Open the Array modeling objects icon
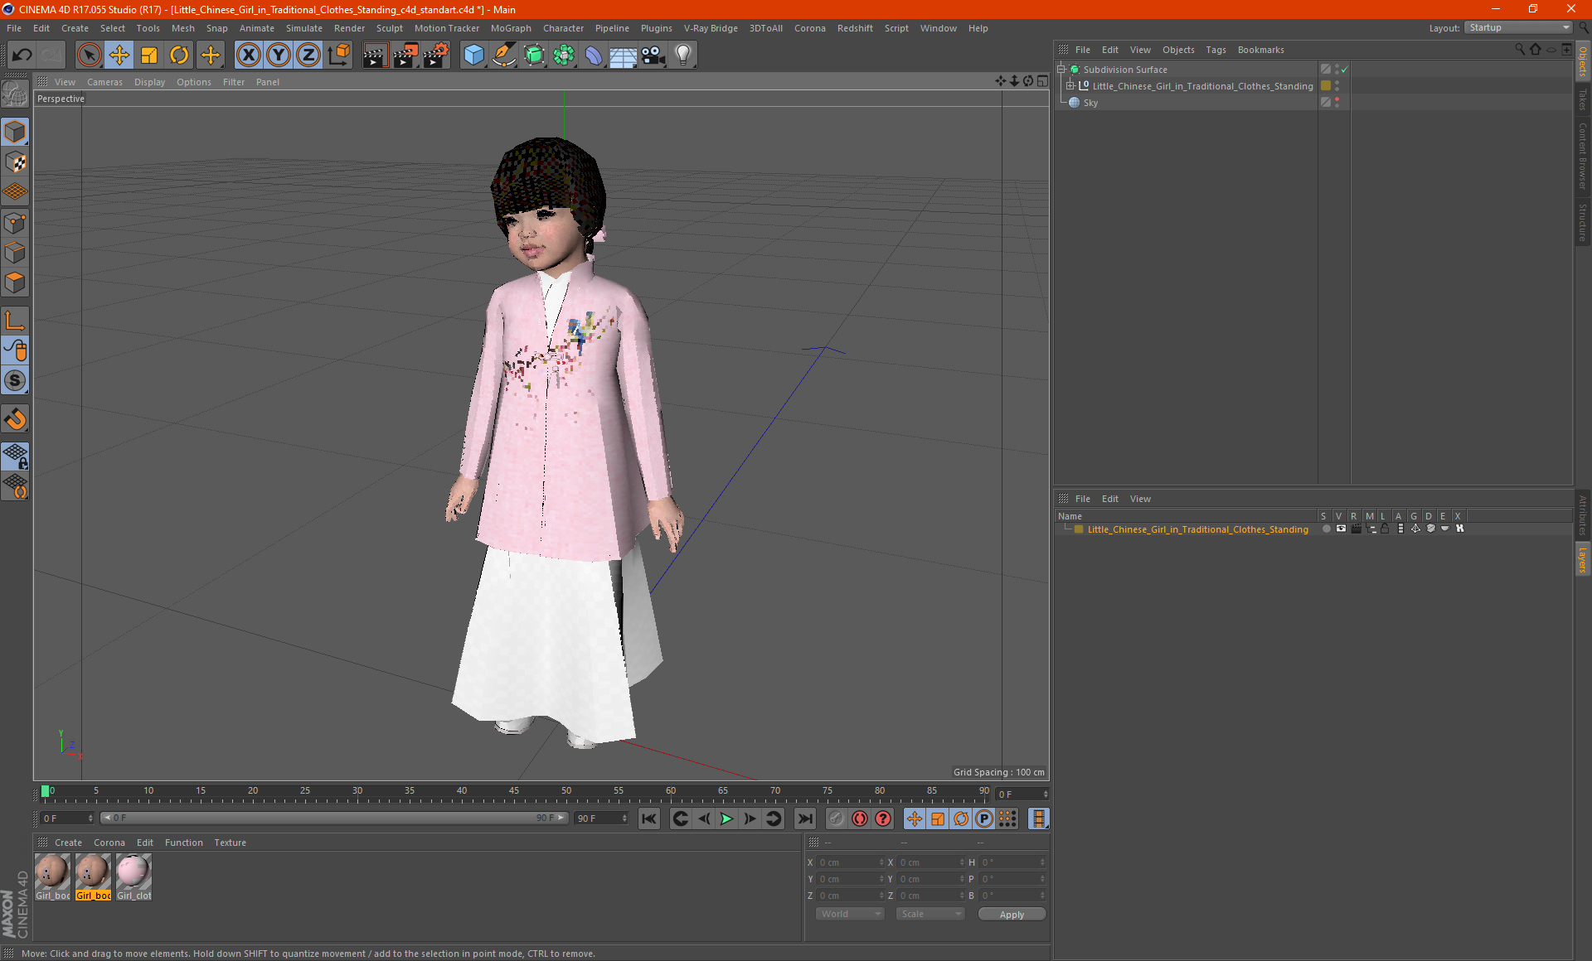Screen dimensions: 1592x961 (x=564, y=56)
